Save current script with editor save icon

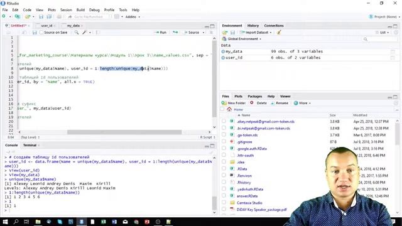coord(35,33)
